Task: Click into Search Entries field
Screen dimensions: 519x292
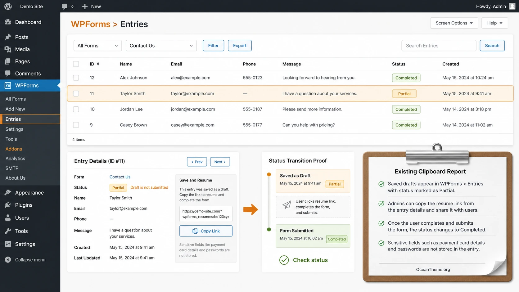Action: tap(439, 46)
